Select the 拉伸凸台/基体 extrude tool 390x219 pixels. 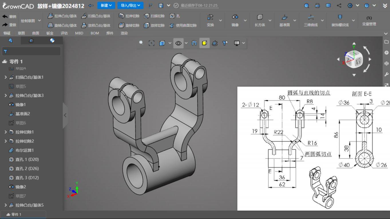tap(62, 16)
